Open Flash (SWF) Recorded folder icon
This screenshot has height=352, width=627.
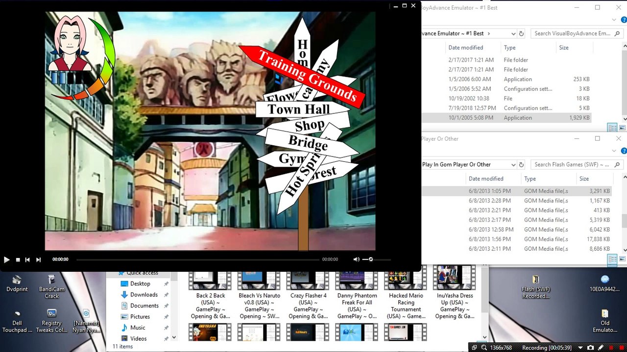535,287
